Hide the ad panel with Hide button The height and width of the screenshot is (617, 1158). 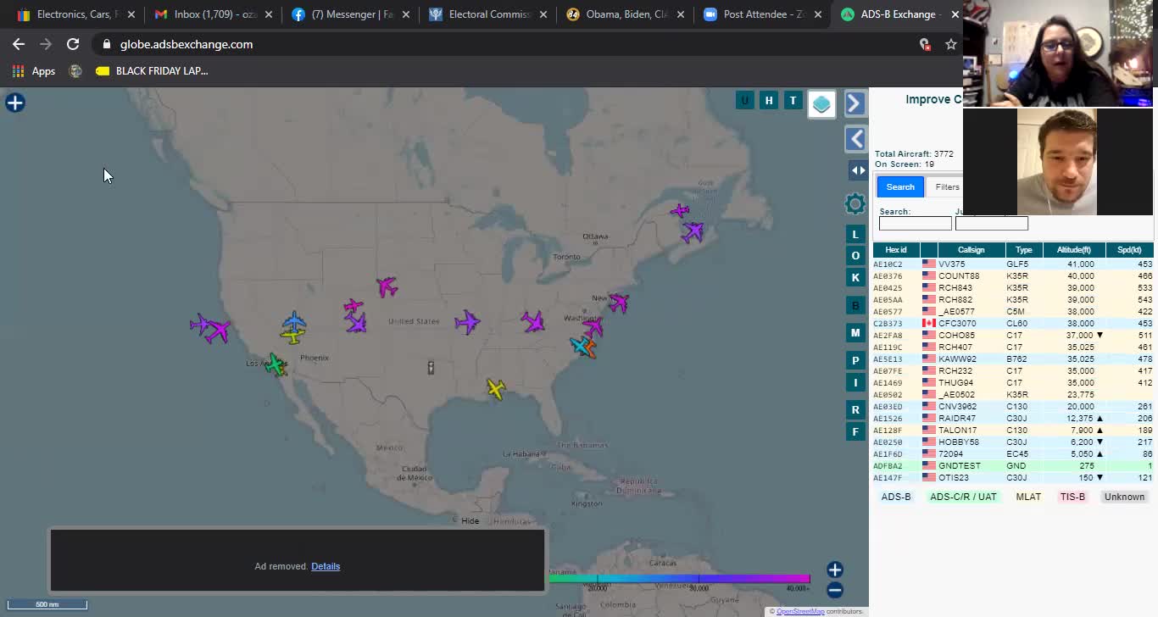click(470, 520)
